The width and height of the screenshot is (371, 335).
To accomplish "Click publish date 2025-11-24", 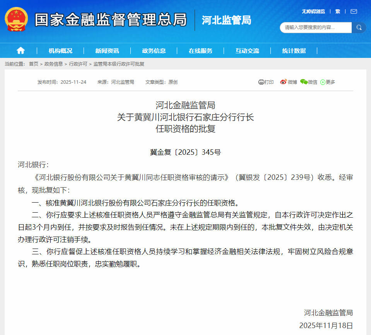I will (x=74, y=82).
